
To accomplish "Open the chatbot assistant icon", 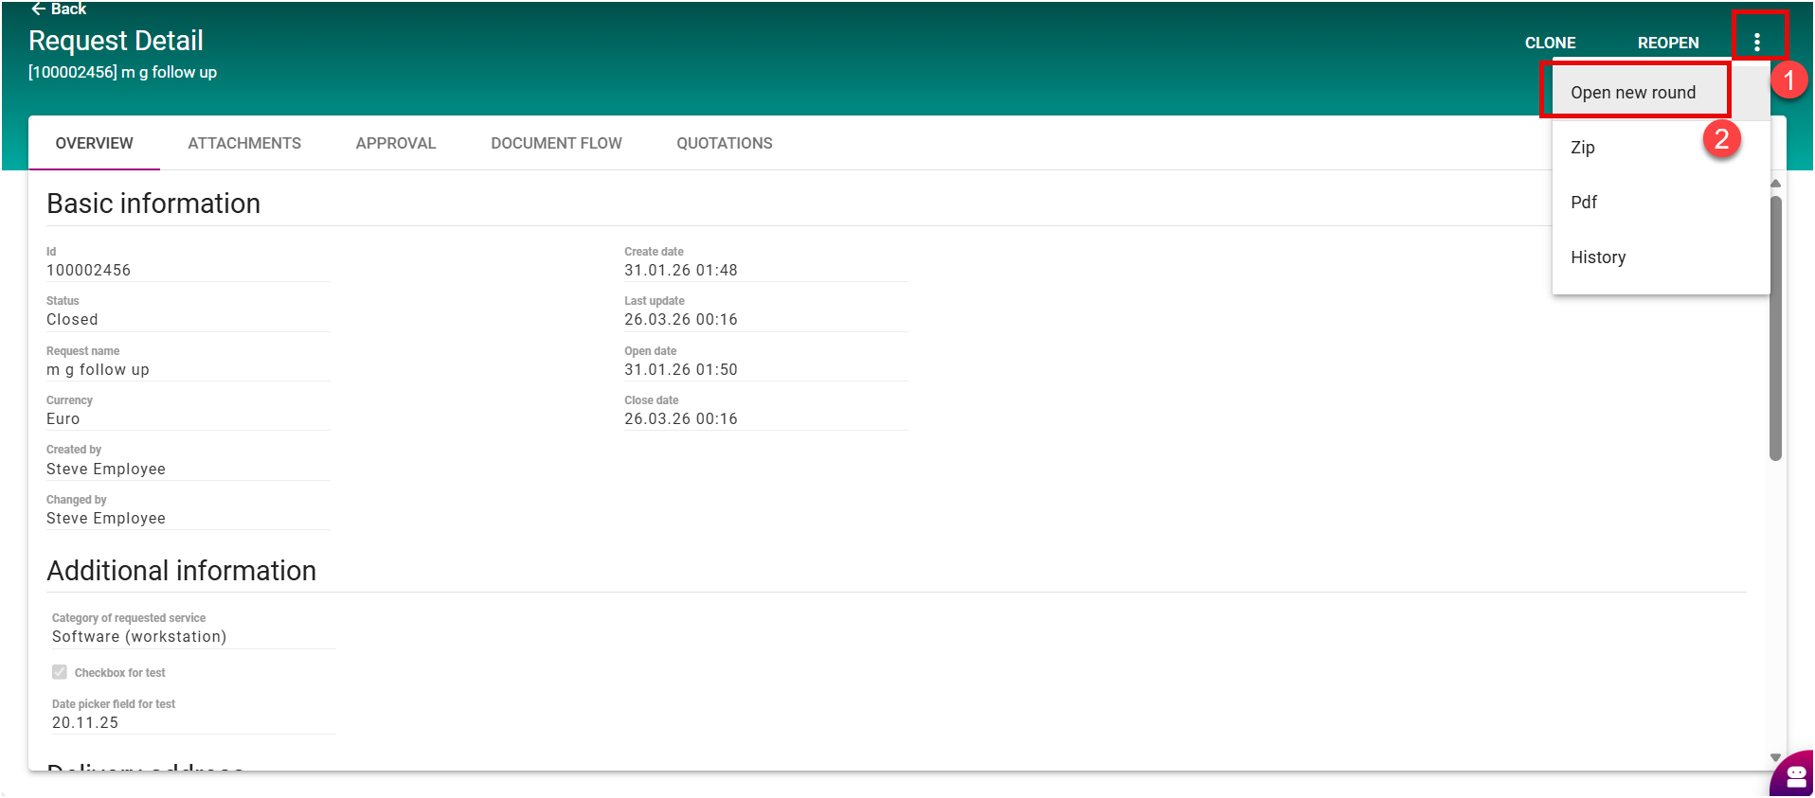I will click(x=1794, y=776).
